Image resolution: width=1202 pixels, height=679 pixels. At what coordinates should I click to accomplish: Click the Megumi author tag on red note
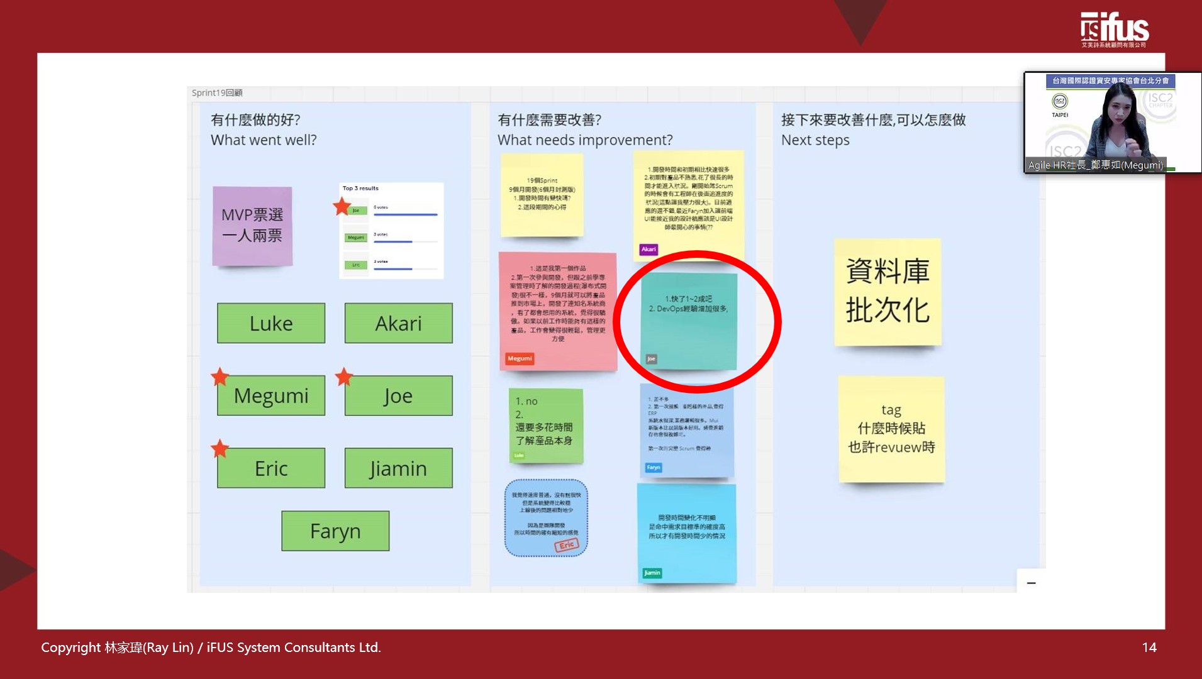(520, 358)
